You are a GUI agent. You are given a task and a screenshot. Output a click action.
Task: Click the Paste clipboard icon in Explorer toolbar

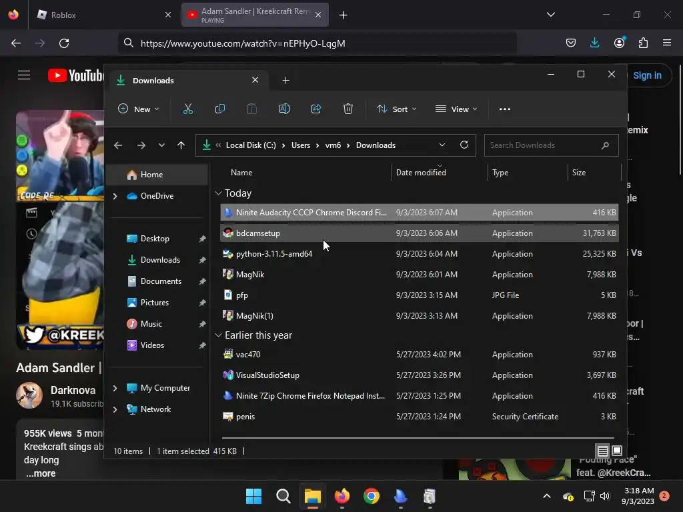click(251, 109)
